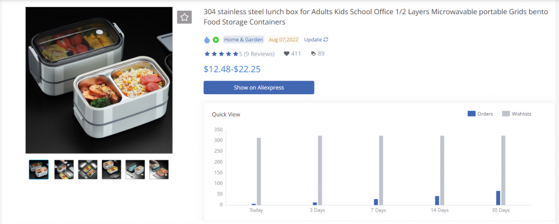Click the main lunch box product image
This screenshot has height=224, width=559.
99,80
